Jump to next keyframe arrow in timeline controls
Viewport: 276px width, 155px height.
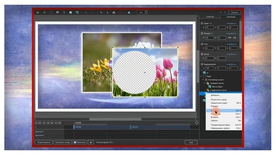(x=52, y=123)
